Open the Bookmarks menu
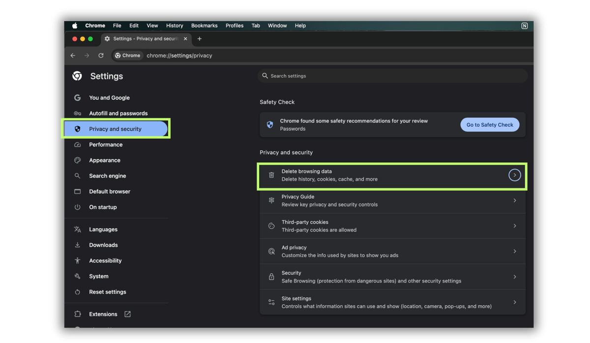This screenshot has width=590, height=343. point(204,26)
